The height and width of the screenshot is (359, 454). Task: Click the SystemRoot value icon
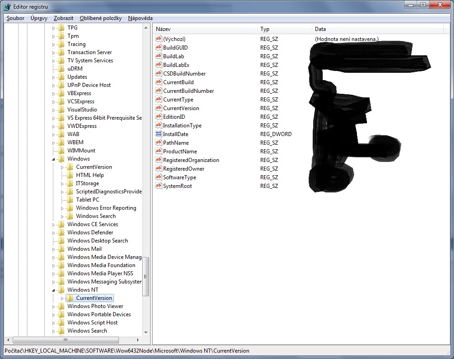158,186
